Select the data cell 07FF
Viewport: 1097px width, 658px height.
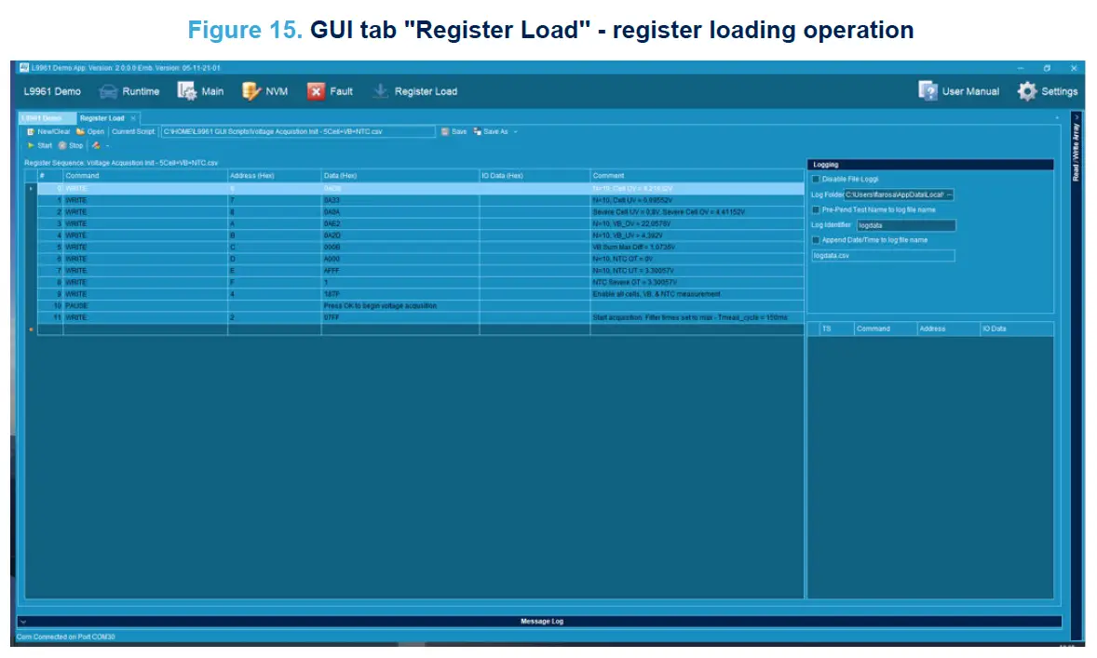pos(400,317)
